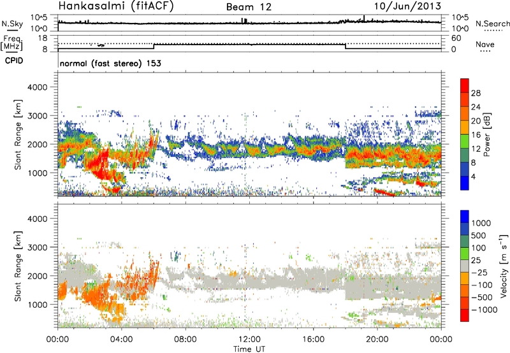Click the "18" tick on frequency axis
The image size is (510, 353).
43,38
